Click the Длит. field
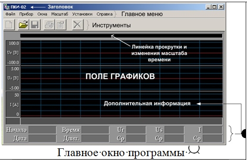Viewport: 247px width, 160px height. (x=95, y=138)
